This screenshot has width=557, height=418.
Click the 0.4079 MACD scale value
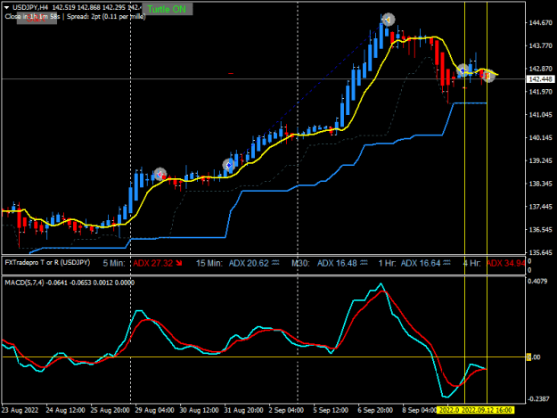click(x=537, y=282)
